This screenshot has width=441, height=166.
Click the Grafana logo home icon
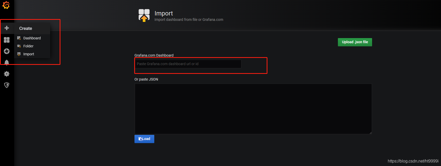6,5
